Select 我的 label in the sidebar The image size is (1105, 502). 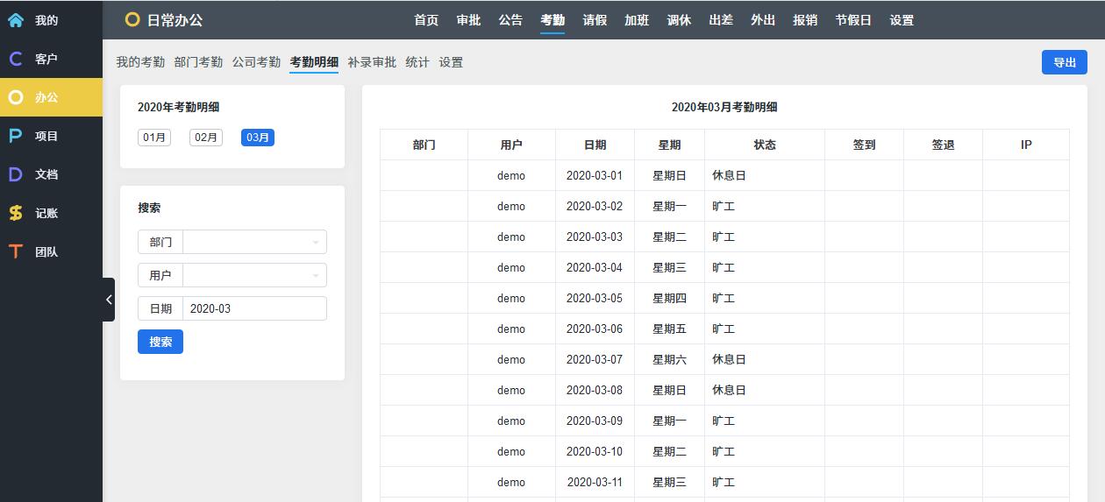point(46,20)
